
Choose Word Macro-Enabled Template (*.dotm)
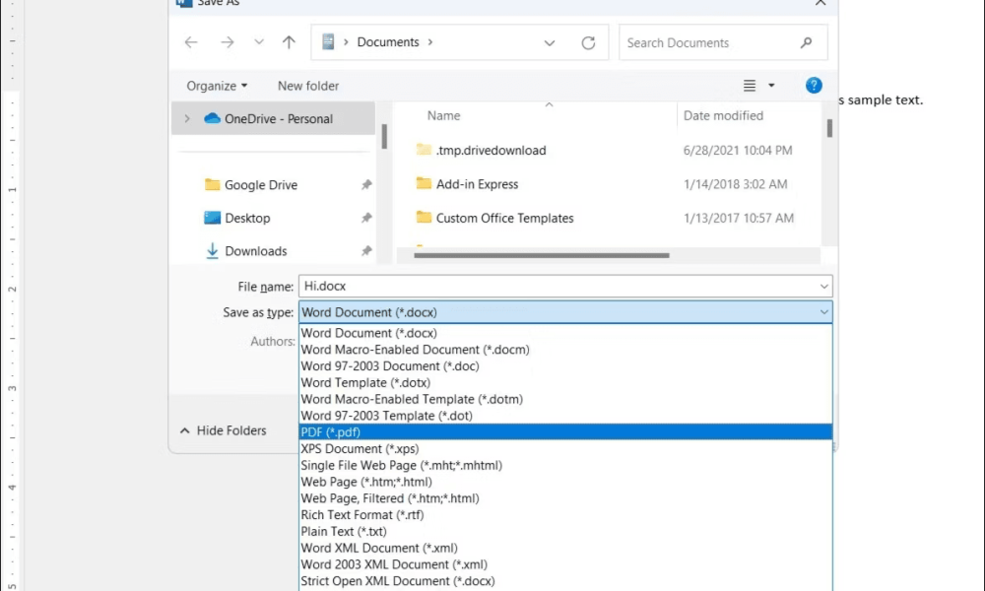point(565,399)
